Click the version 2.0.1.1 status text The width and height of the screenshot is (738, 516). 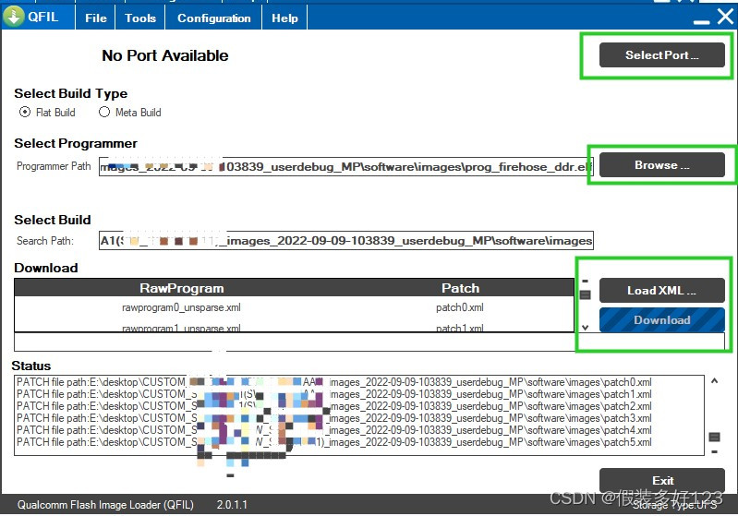click(x=232, y=505)
